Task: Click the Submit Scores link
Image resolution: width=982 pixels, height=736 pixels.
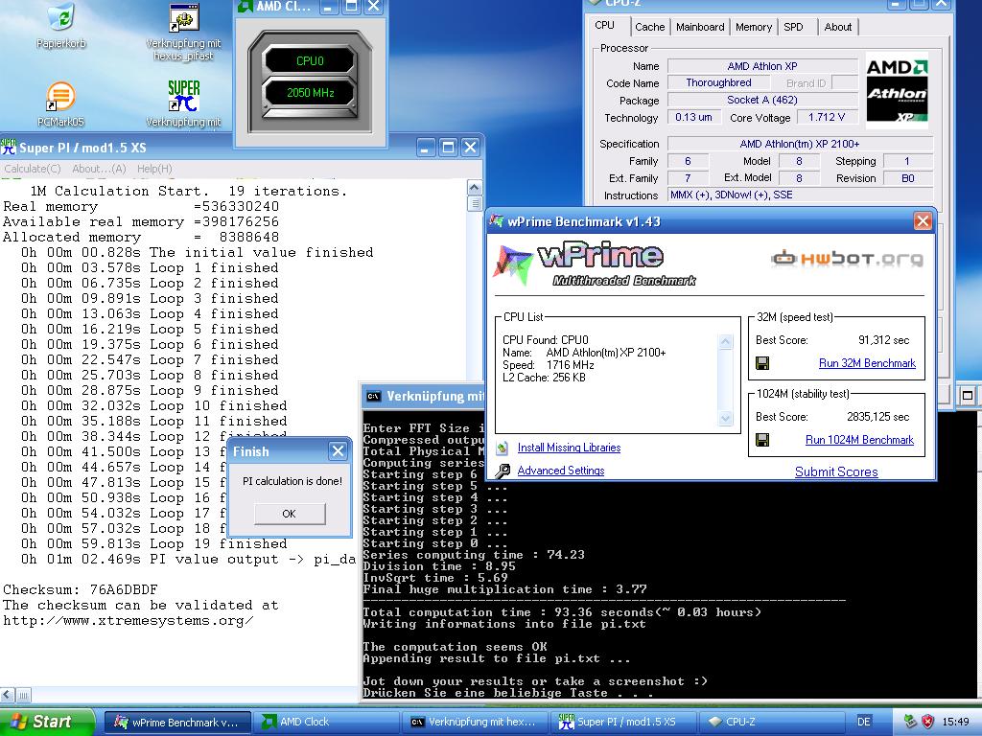Action: pos(836,471)
